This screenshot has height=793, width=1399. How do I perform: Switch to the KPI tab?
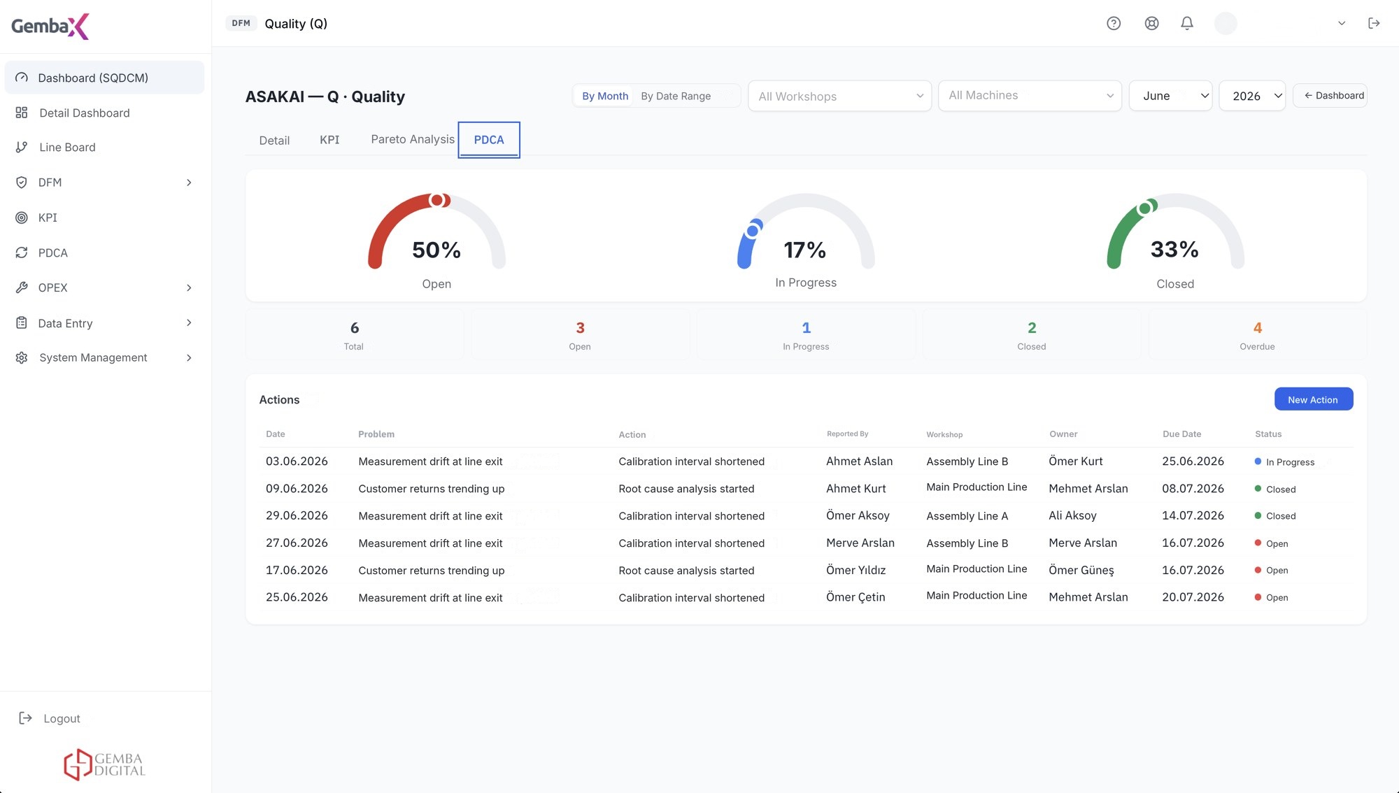[x=329, y=139]
